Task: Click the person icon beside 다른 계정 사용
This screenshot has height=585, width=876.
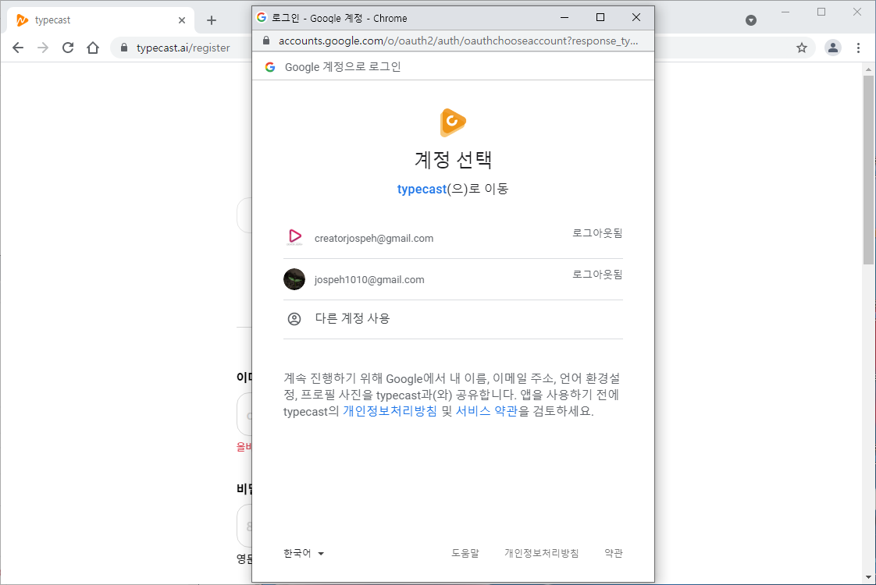Action: [x=294, y=319]
